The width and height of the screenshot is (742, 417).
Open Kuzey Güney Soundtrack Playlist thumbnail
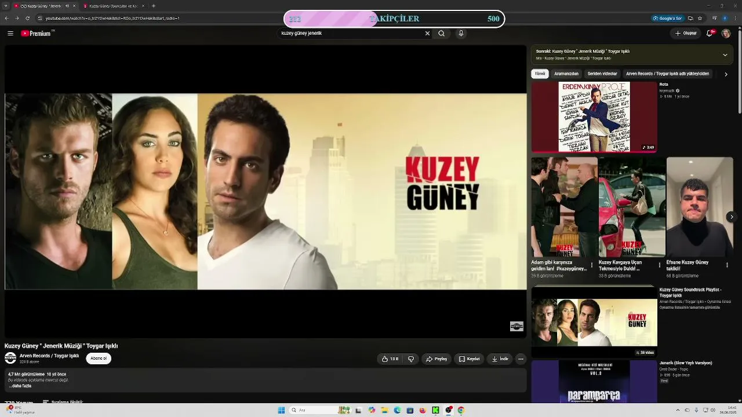point(594,321)
